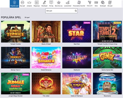Image resolution: width=123 pixels, height=98 pixels.
Task: Click the Book of Dead title link
Action: [46, 44]
